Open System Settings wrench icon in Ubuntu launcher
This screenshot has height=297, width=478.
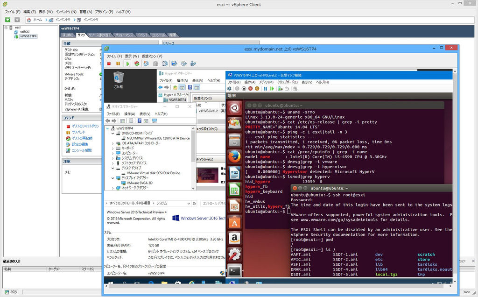coord(234,254)
